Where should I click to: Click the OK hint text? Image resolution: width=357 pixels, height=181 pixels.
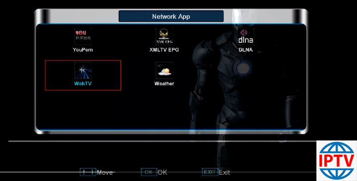(x=162, y=173)
